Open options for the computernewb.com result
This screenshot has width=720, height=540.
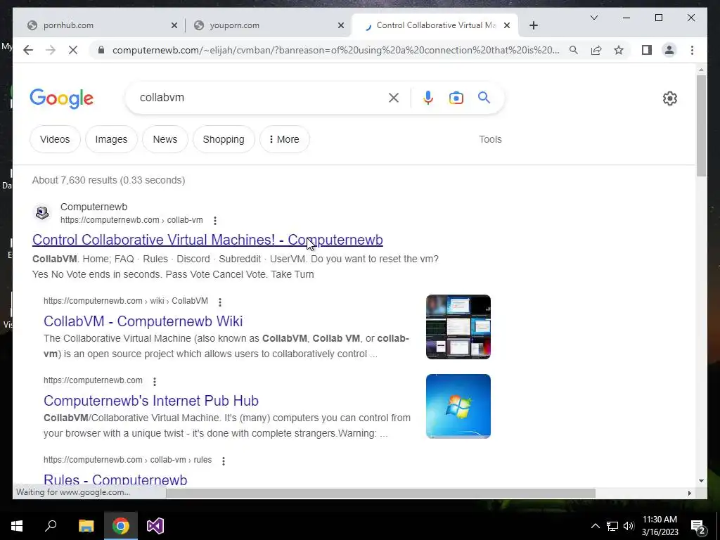(x=155, y=381)
